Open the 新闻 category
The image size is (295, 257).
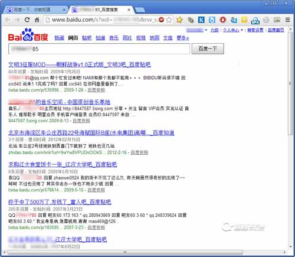(59, 38)
